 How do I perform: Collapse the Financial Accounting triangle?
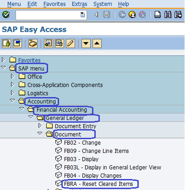click(22, 109)
